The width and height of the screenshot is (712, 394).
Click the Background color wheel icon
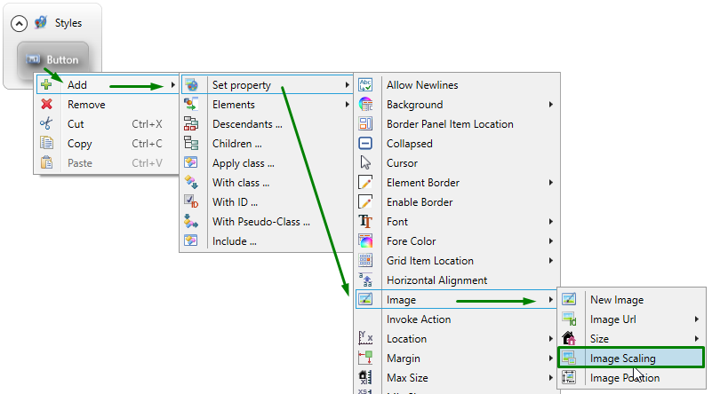coord(365,105)
